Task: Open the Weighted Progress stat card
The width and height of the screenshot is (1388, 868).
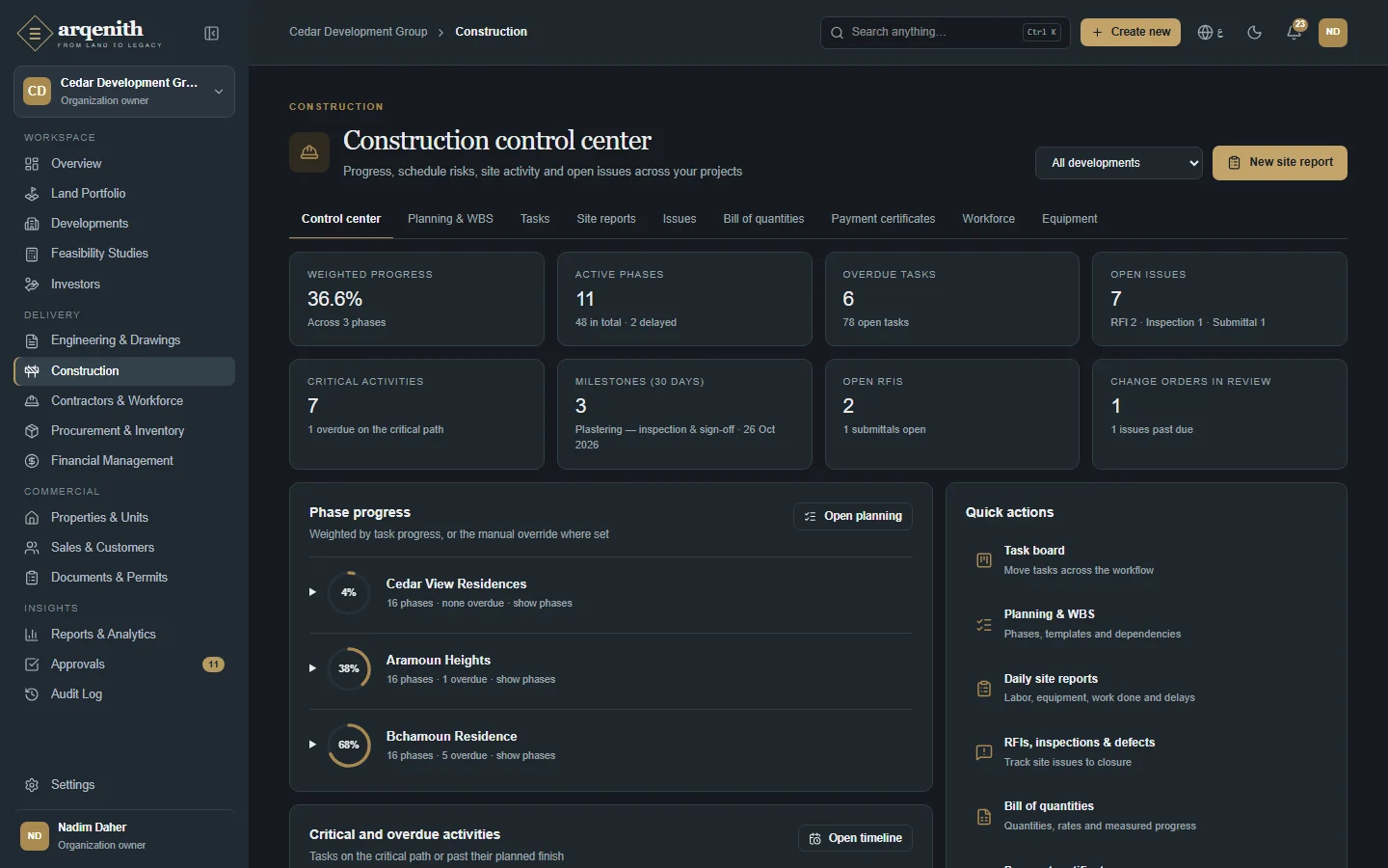Action: pyautogui.click(x=416, y=299)
